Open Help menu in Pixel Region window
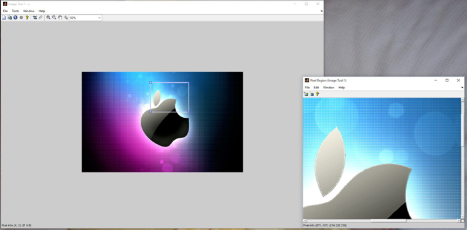 pos(342,87)
